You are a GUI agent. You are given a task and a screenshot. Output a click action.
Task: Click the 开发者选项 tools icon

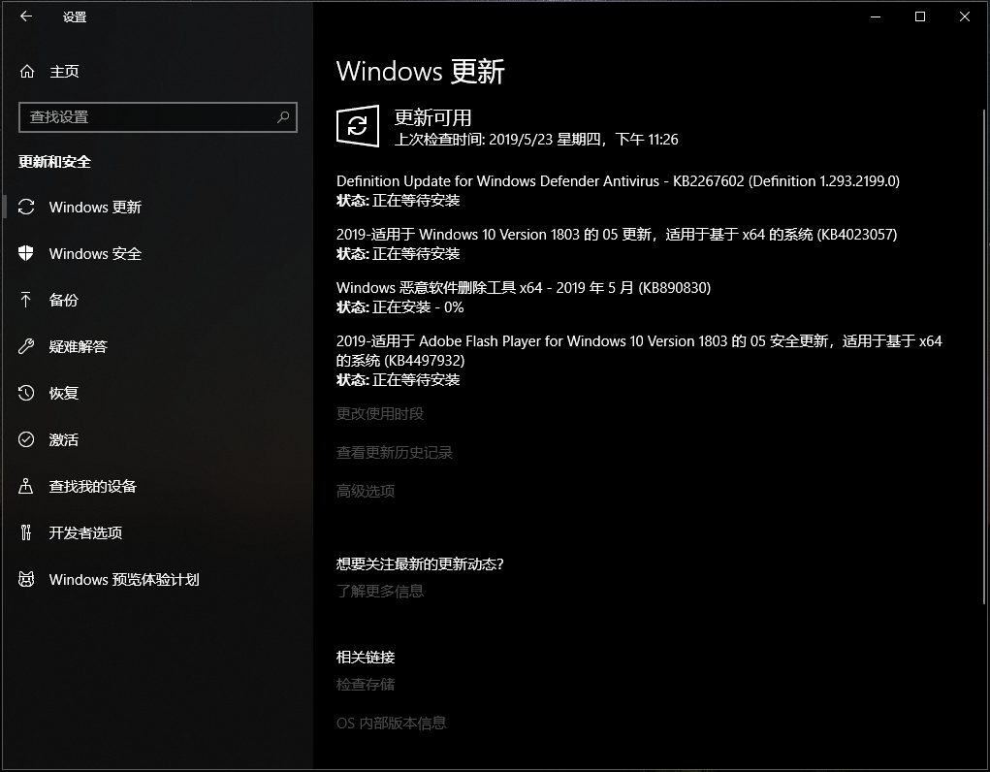click(x=26, y=532)
